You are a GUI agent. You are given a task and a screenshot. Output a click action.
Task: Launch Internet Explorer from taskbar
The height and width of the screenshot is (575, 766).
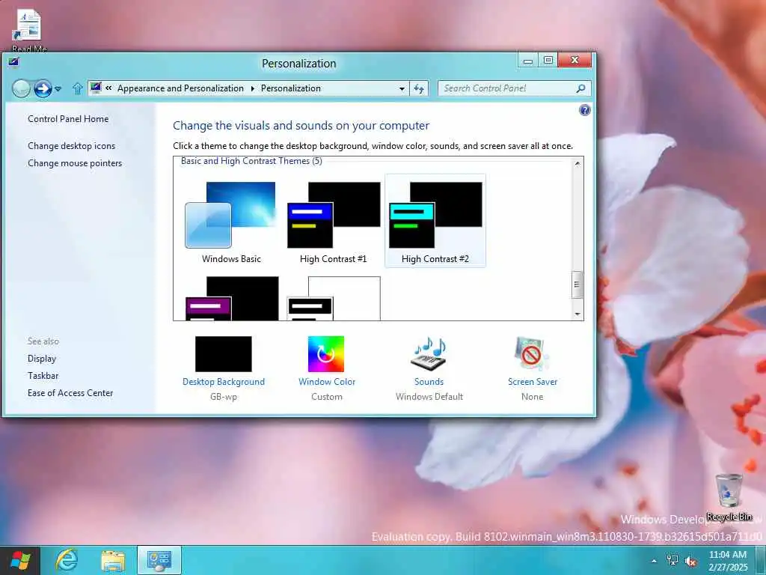point(67,560)
